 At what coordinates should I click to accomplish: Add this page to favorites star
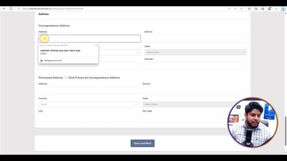click(x=241, y=8)
